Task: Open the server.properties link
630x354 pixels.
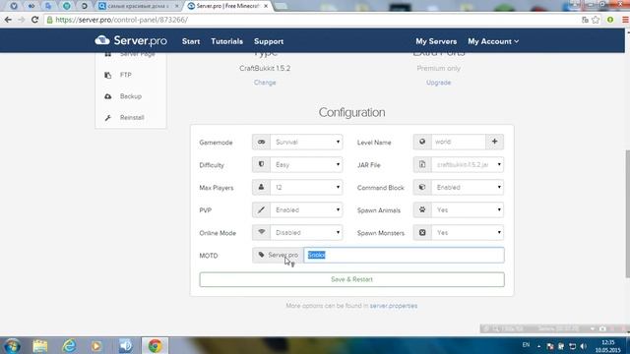Action: pyautogui.click(x=394, y=306)
